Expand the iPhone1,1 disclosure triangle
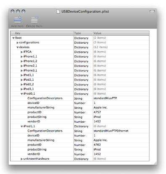Image resolution: width=166 pixels, height=174 pixels. pos(22,57)
